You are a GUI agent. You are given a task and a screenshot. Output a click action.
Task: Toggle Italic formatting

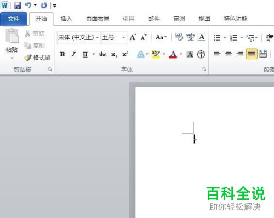tap(73, 54)
